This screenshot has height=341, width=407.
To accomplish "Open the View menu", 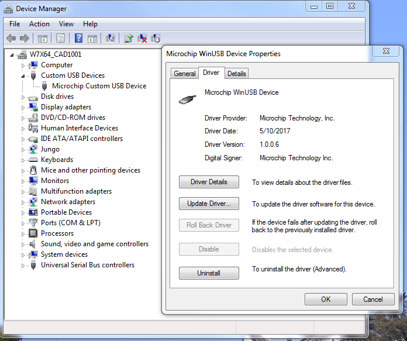I will coord(66,24).
